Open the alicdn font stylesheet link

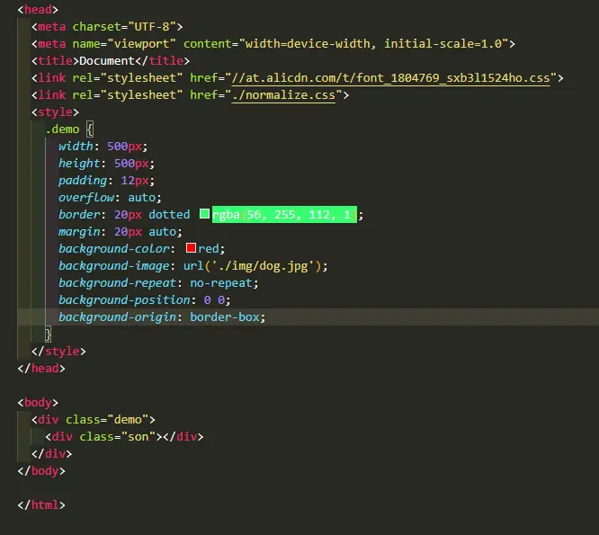point(390,78)
